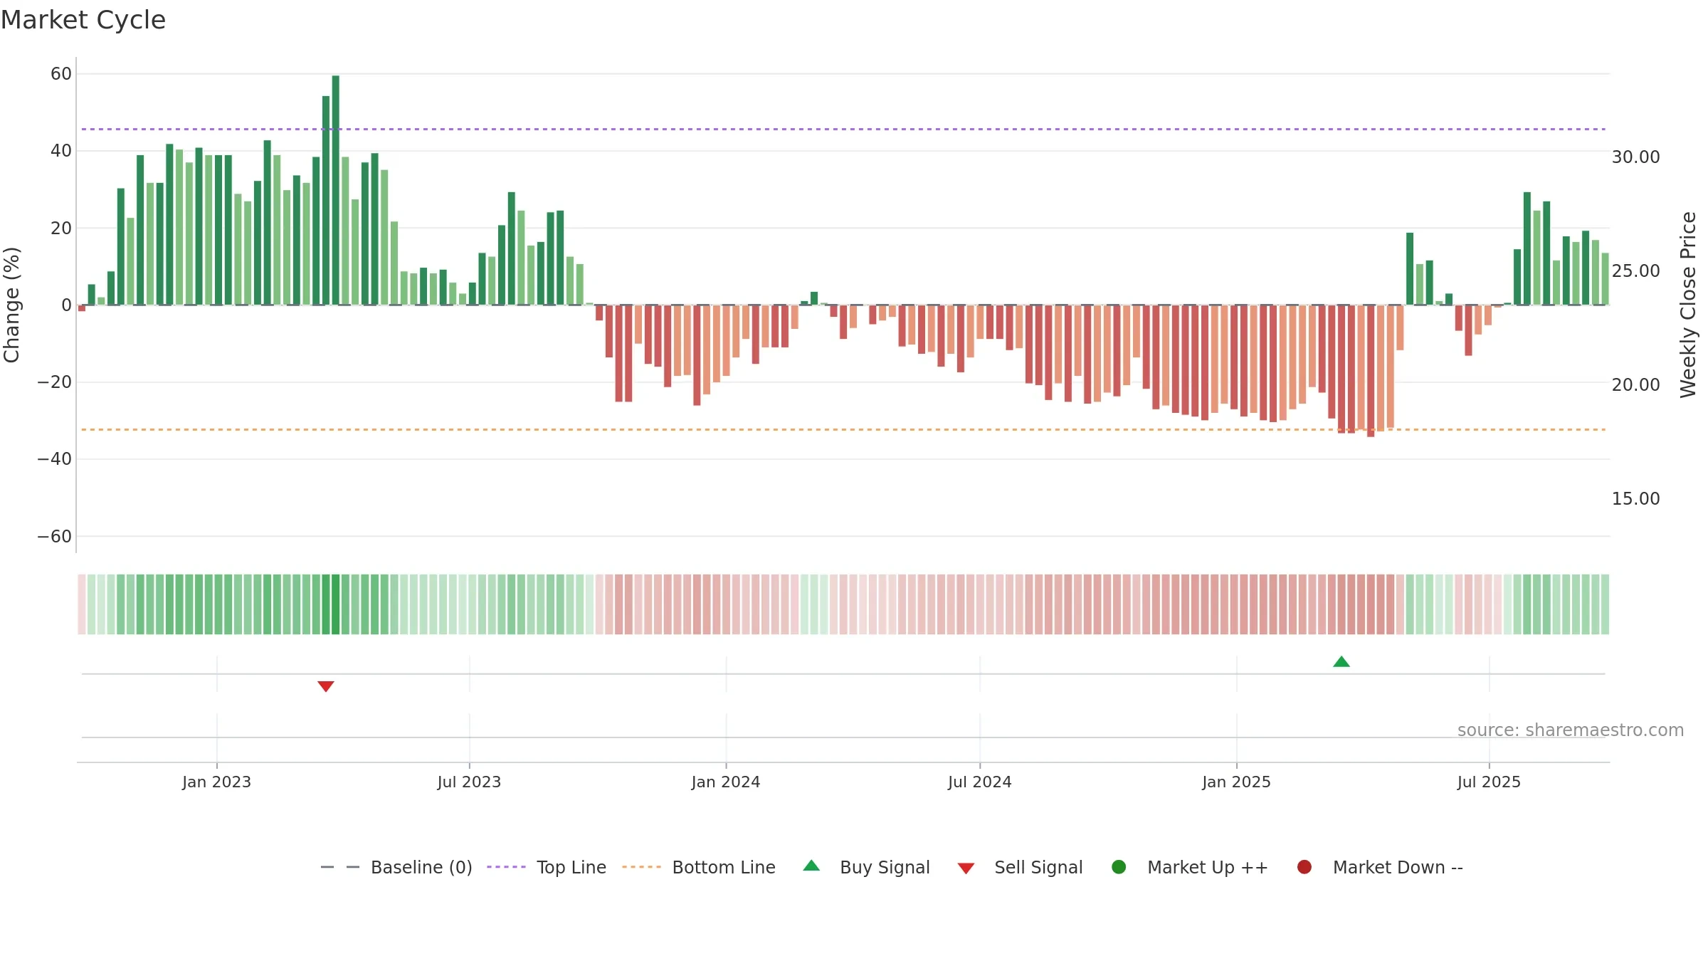Click the red Sell Signal triangle marker
This screenshot has width=1708, height=961.
326,686
